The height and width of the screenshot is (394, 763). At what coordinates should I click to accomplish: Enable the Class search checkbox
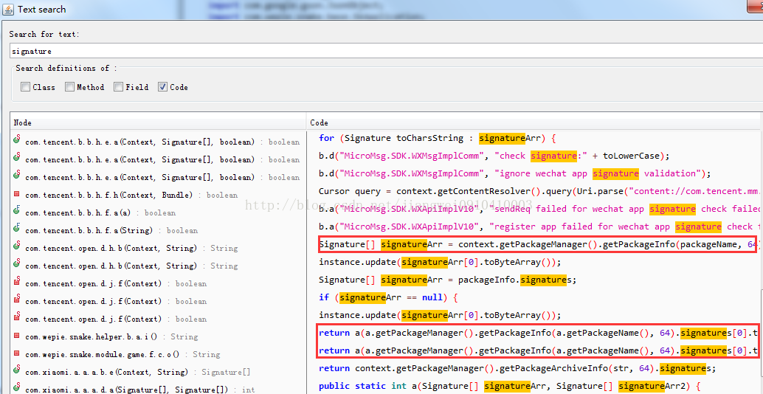[25, 87]
